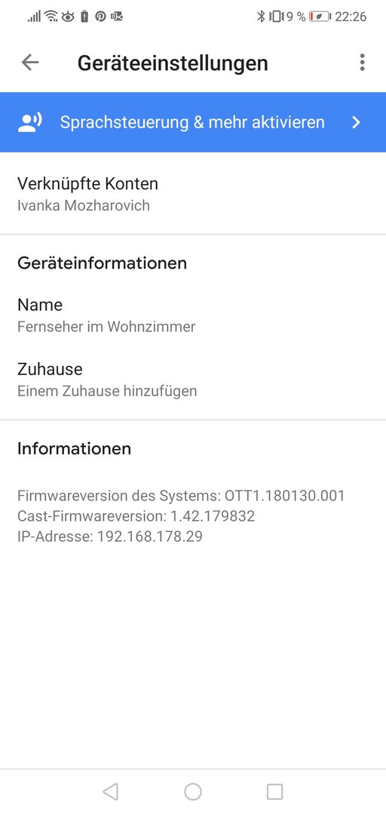
Task: Tap Sprachsteuerung & mehr aktivieren text
Action: [x=192, y=122]
